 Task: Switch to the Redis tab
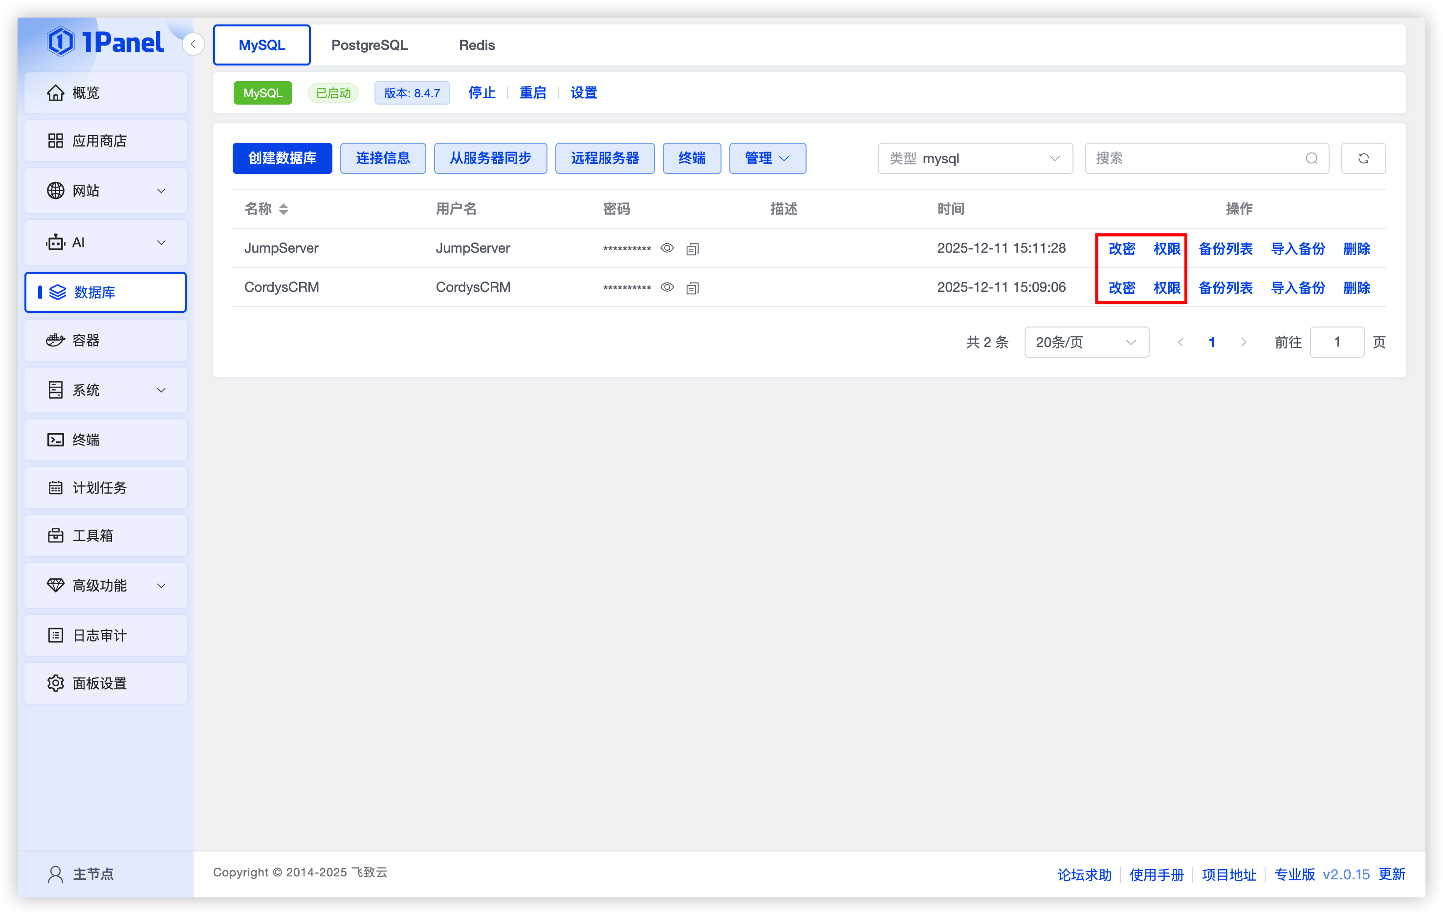[477, 45]
